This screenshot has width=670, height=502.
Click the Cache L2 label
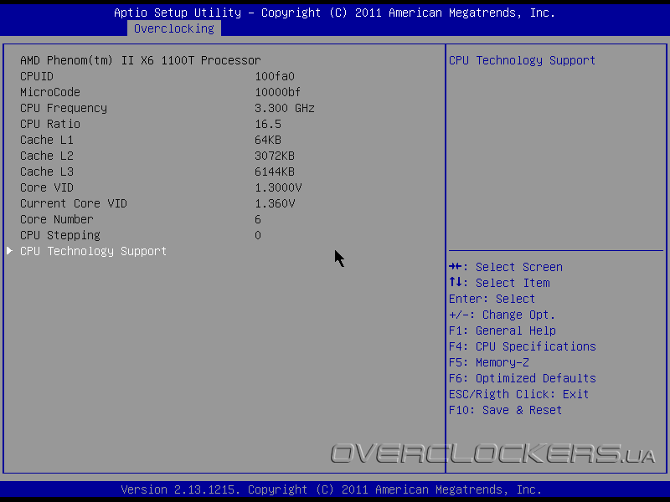47,156
